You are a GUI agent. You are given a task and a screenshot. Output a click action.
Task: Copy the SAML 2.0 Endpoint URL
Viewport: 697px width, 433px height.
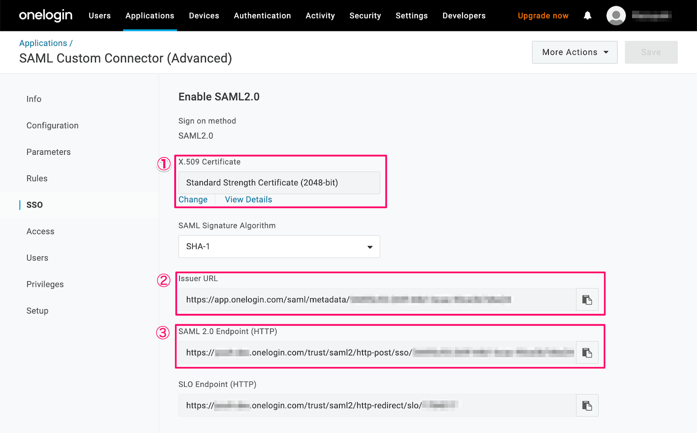click(587, 353)
